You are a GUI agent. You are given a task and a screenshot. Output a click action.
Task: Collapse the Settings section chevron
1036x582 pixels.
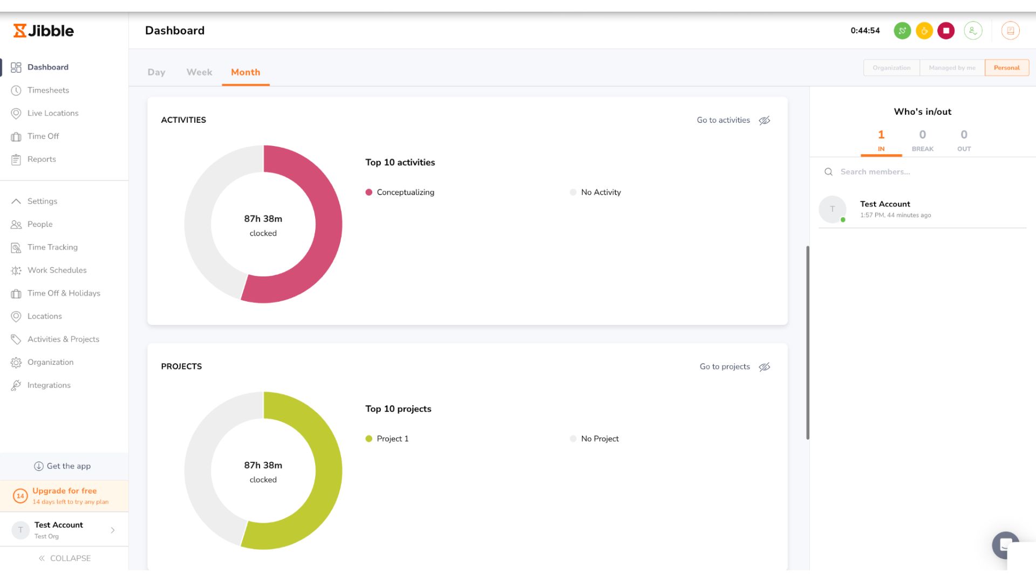[x=16, y=201]
